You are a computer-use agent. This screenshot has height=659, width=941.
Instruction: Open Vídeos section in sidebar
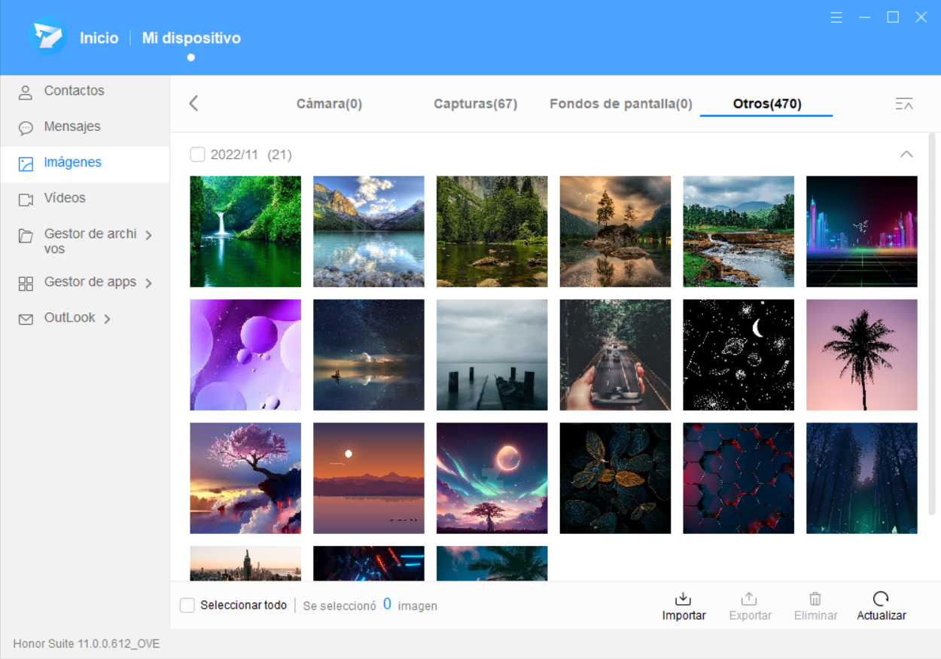(65, 199)
